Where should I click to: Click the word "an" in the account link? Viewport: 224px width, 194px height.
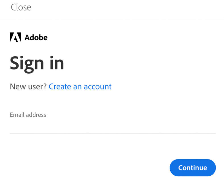coord(77,86)
